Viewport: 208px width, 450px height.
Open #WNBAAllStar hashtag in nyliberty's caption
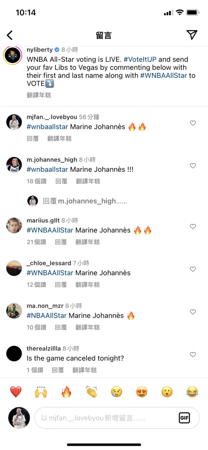164,75
